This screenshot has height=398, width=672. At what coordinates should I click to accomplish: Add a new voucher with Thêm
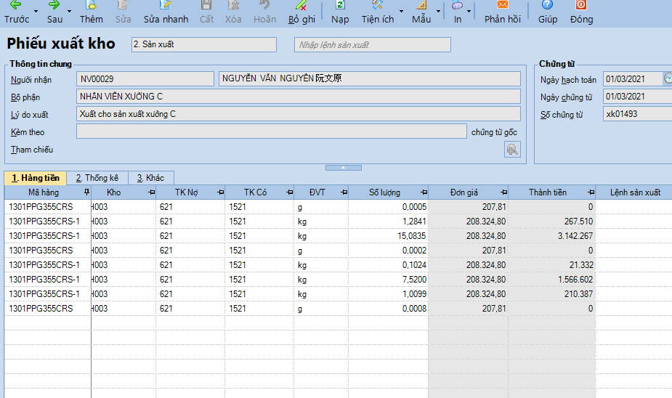pyautogui.click(x=91, y=12)
